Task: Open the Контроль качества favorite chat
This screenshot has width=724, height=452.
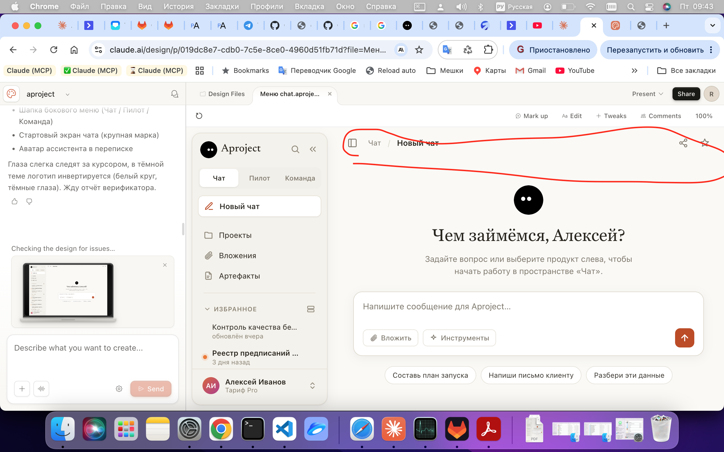Action: click(259, 331)
